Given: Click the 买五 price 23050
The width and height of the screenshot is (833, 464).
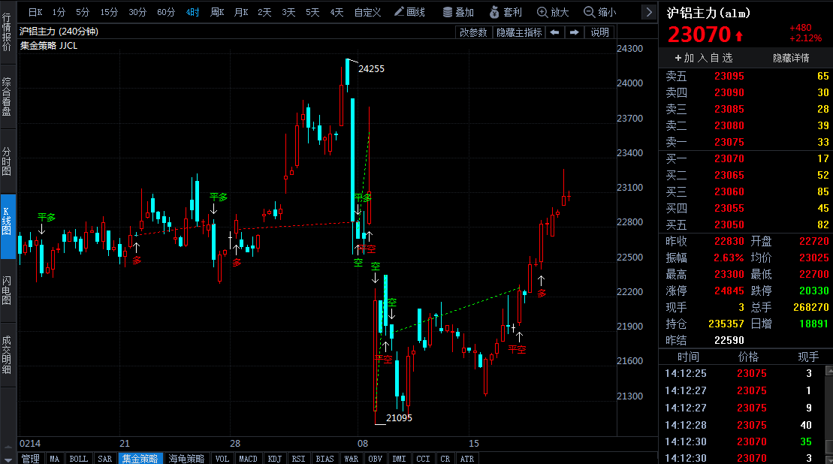Looking at the screenshot, I should [x=729, y=224].
